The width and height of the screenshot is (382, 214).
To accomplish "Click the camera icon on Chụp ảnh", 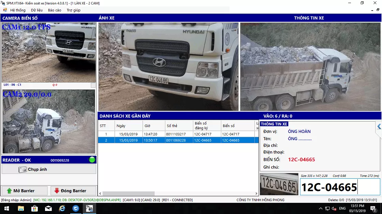I will tap(23, 169).
